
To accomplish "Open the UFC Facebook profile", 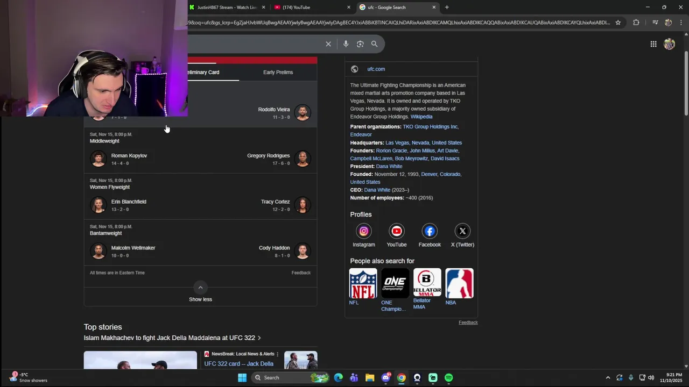I will point(430,235).
